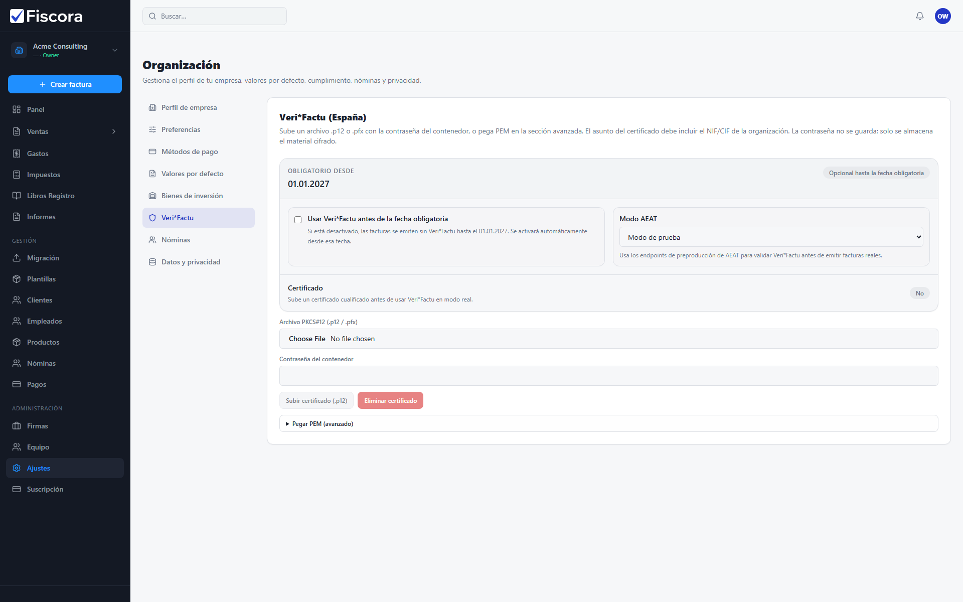Screen dimensions: 963x602
Task: Click the Eliminar certificado button
Action: (390, 400)
